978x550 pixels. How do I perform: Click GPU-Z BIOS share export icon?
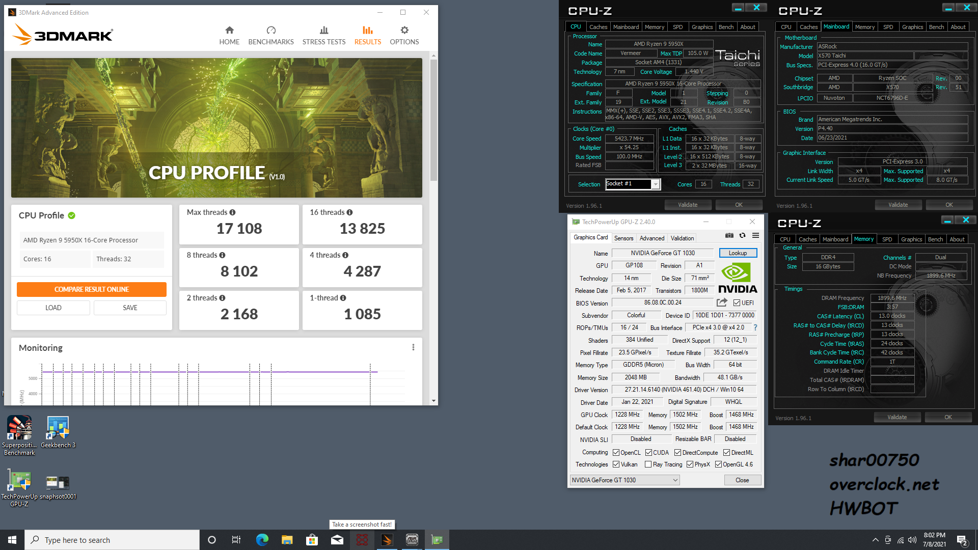click(722, 302)
